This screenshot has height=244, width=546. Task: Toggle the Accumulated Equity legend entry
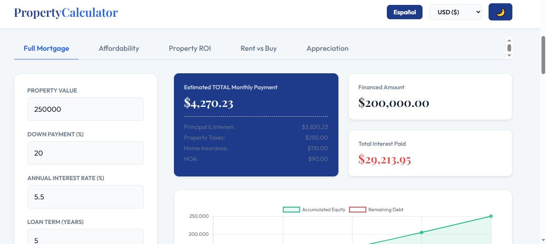tap(314, 209)
